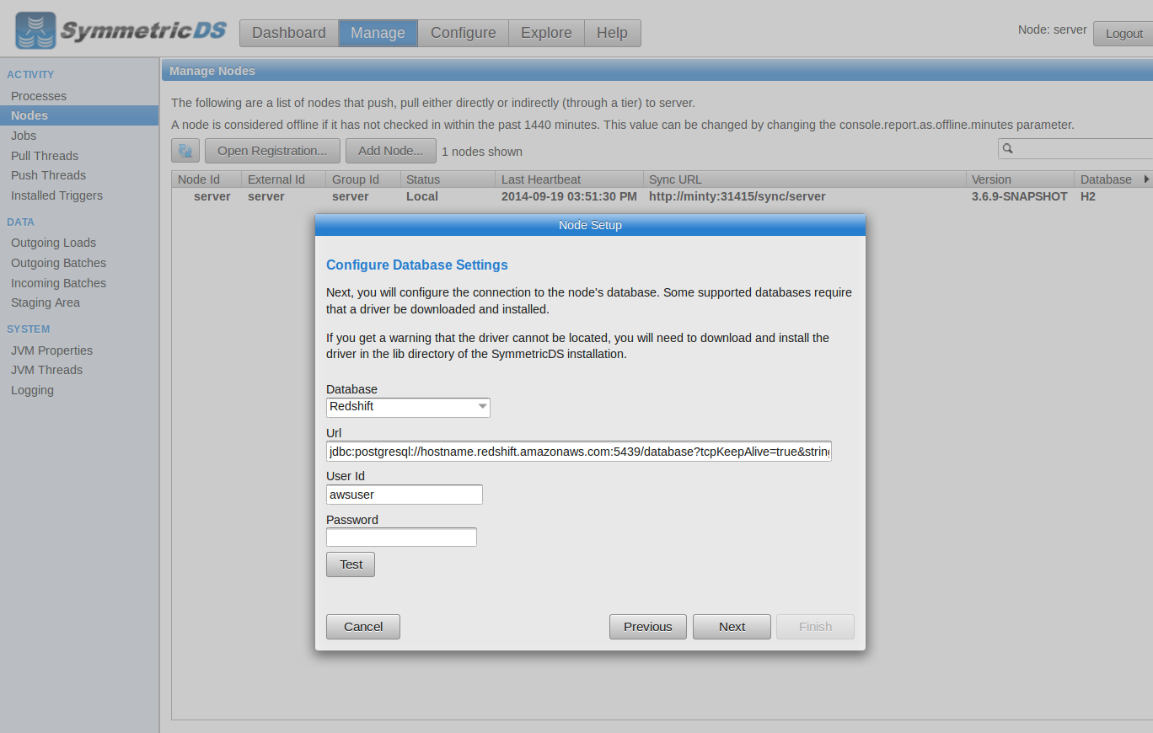Open Push Threads in the sidebar
Screen dimensions: 1153x733
48,175
